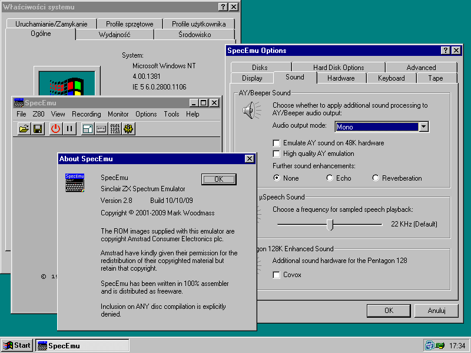The height and width of the screenshot is (353, 471).
Task: Open the Recording menu
Action: coord(87,114)
